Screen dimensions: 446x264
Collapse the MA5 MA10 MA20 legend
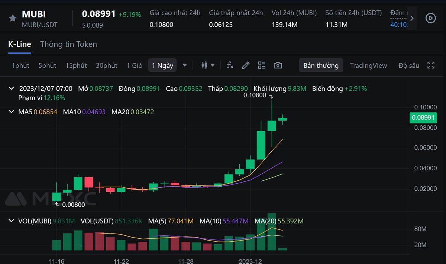[11, 112]
